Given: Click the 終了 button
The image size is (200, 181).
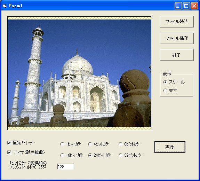Looking at the screenshot, I should point(177,55).
